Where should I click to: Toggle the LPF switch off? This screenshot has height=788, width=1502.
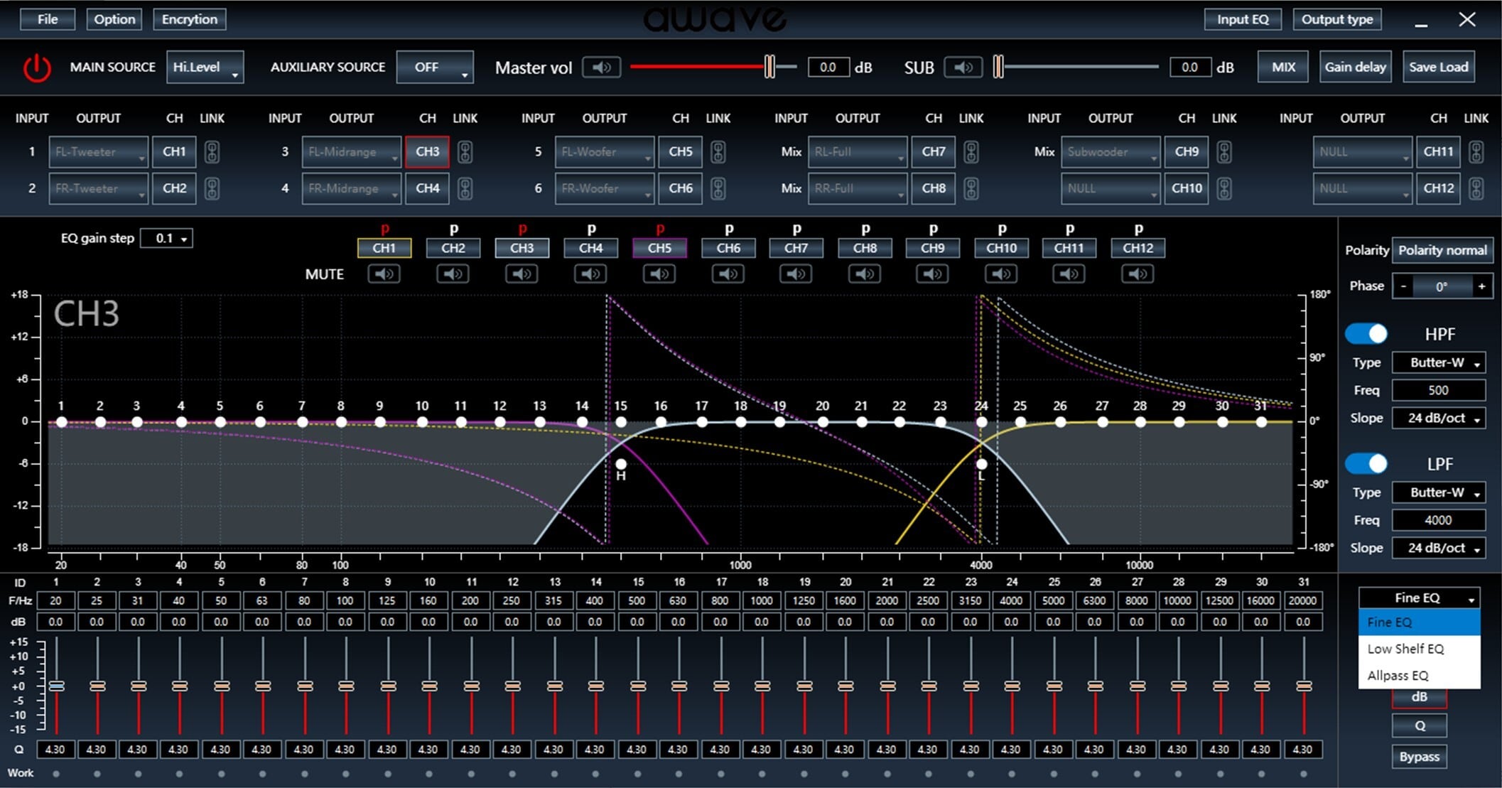click(x=1366, y=463)
